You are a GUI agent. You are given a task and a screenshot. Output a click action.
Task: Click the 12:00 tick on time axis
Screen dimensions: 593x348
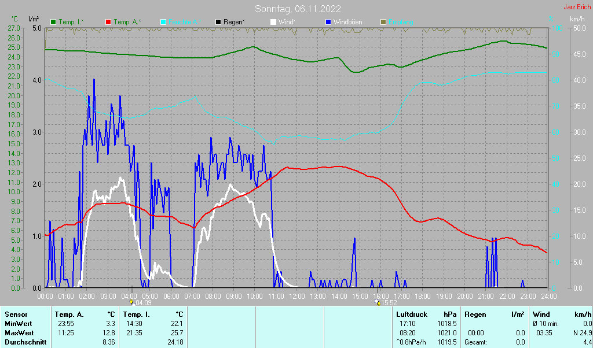click(297, 296)
